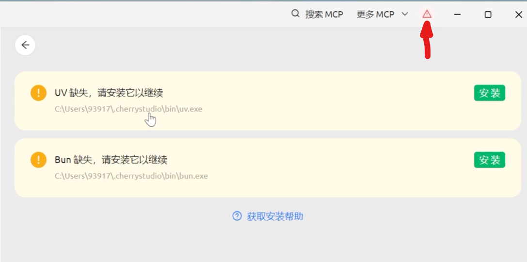Click the back arrow button
This screenshot has height=262, width=527.
pyautogui.click(x=25, y=45)
